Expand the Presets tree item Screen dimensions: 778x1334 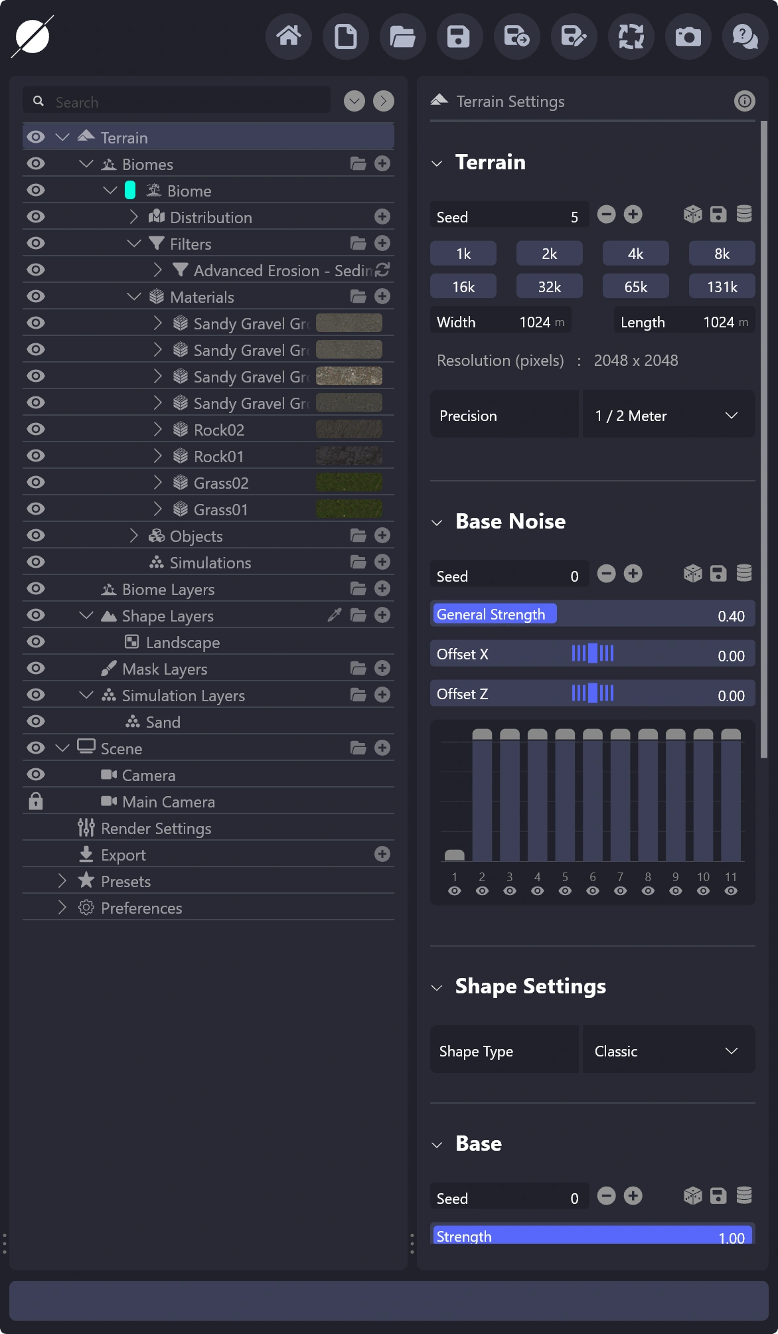(x=62, y=881)
